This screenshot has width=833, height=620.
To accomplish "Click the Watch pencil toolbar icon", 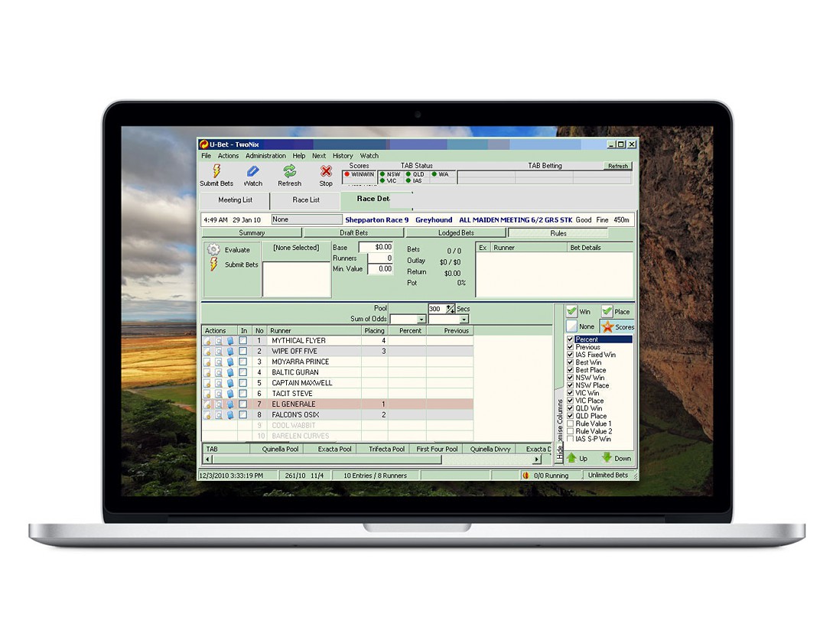I will [x=253, y=171].
